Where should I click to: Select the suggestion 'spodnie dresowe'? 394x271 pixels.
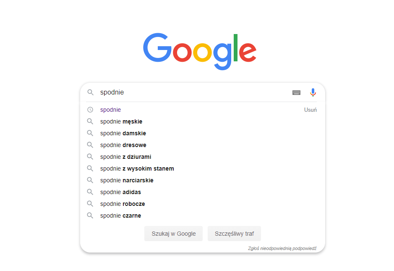pos(123,145)
